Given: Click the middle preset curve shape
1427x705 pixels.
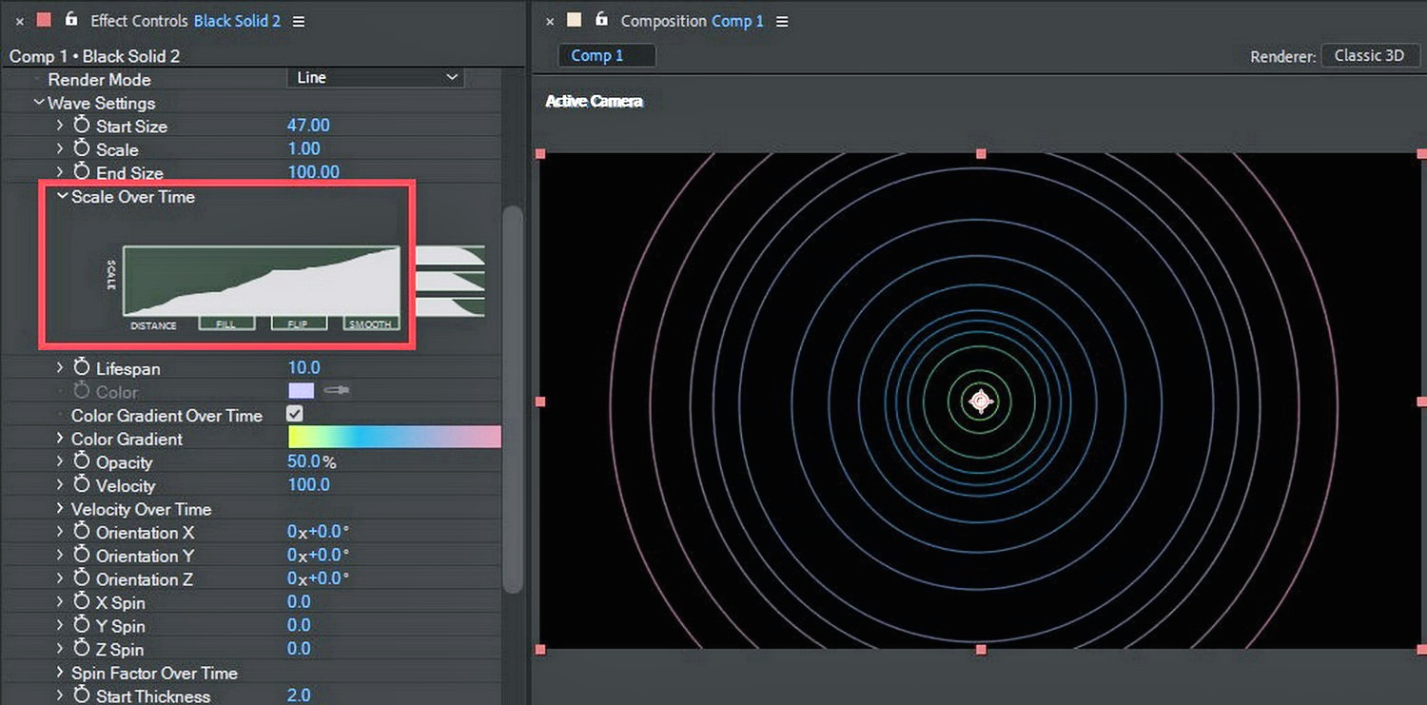Looking at the screenshot, I should pos(450,281).
